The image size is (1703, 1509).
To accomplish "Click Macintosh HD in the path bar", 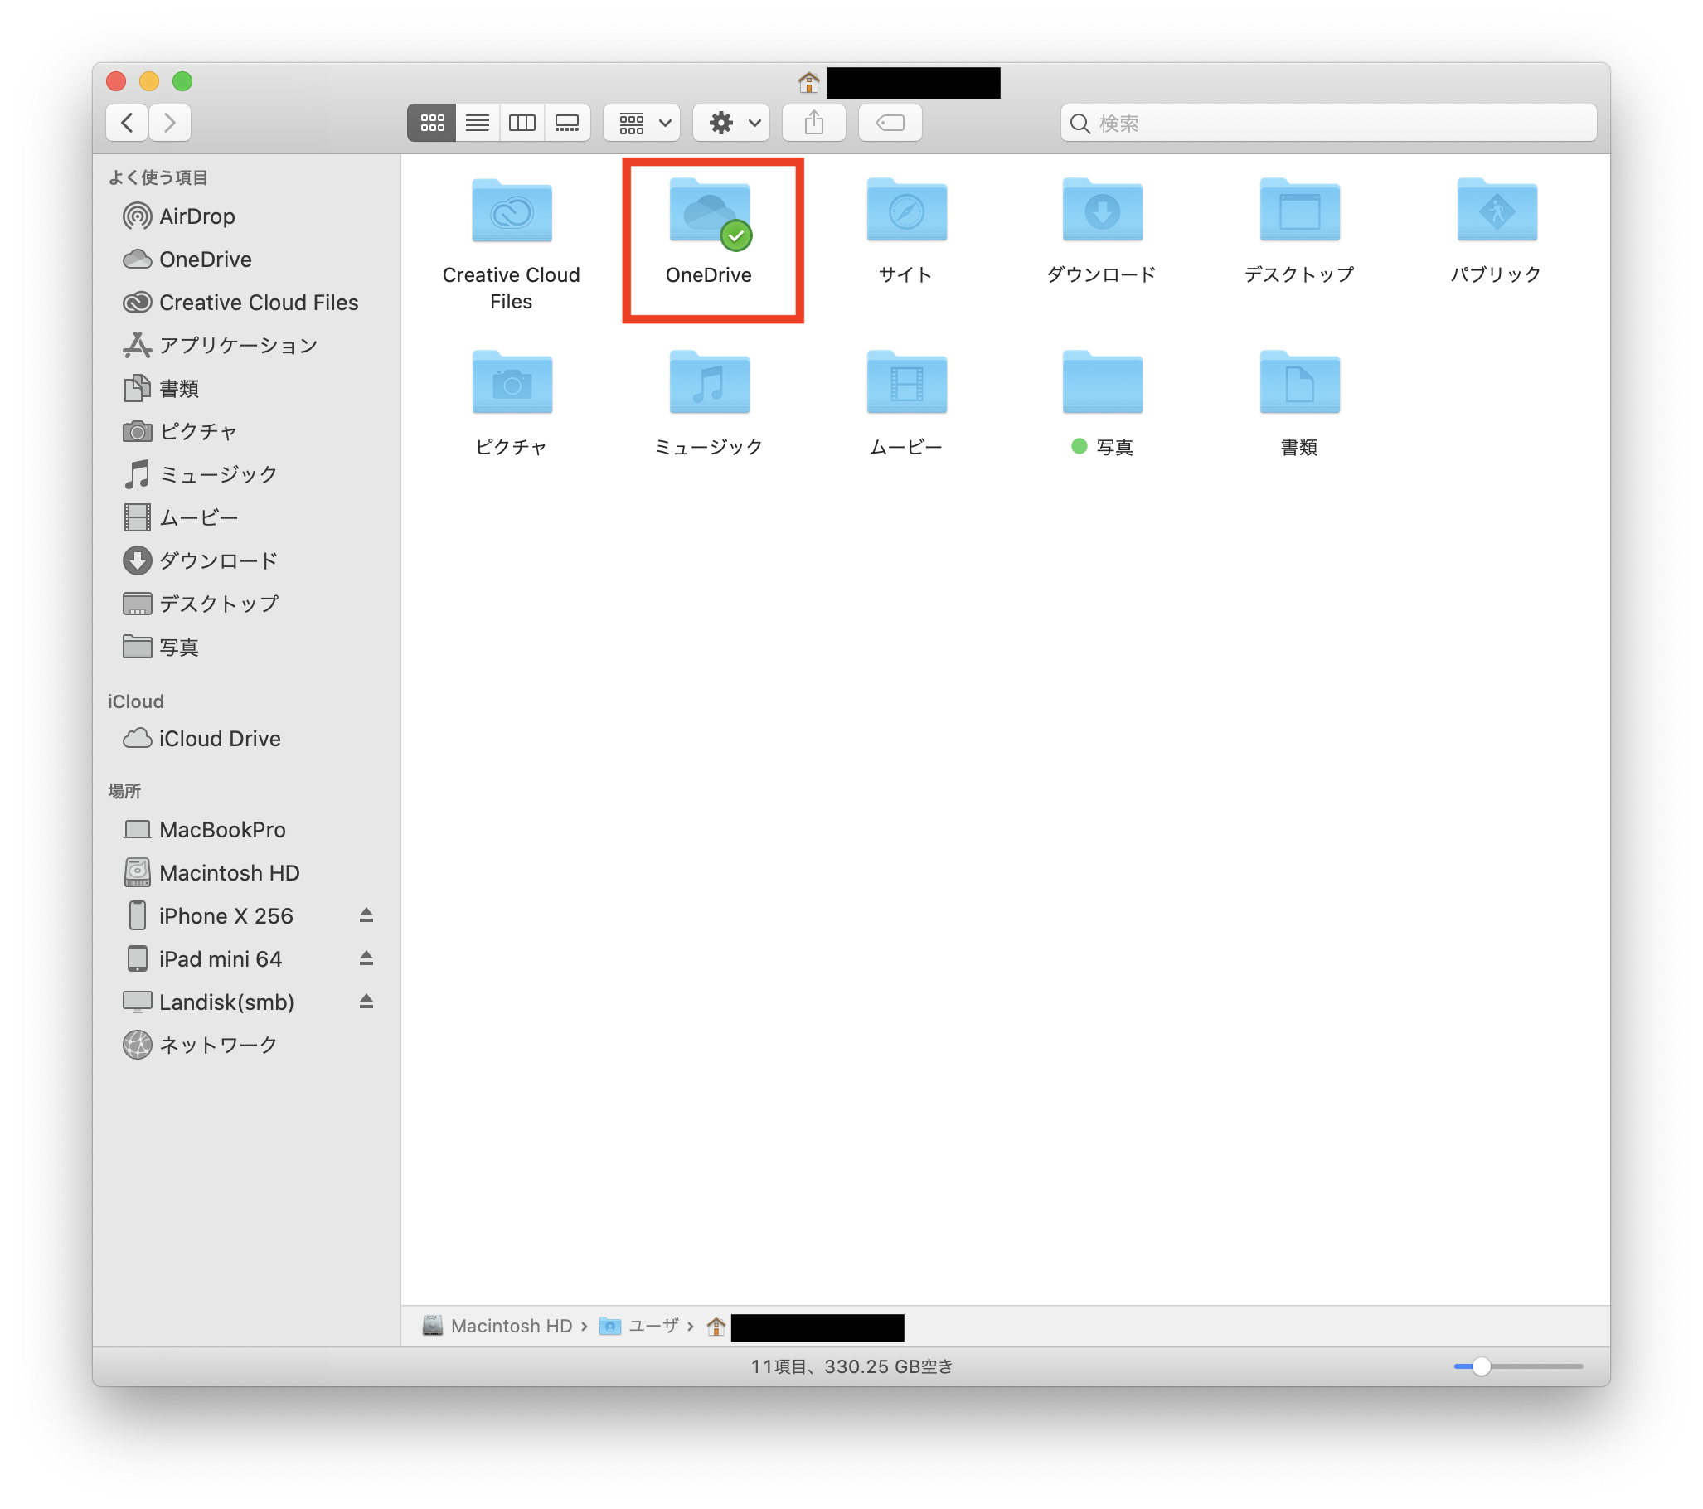I will point(510,1326).
